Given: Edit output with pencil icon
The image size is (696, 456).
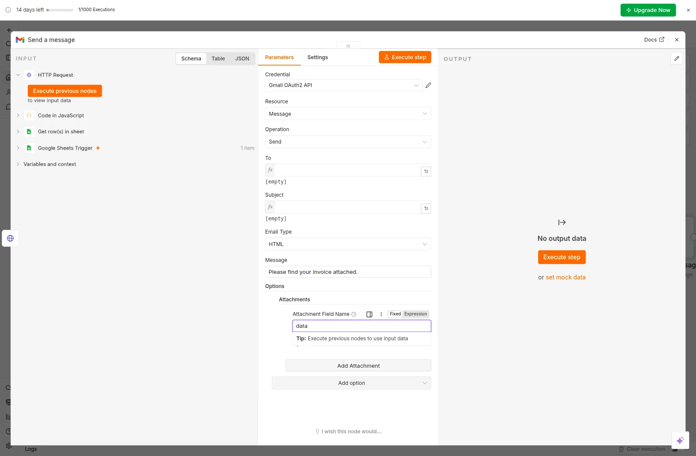Looking at the screenshot, I should 677,59.
